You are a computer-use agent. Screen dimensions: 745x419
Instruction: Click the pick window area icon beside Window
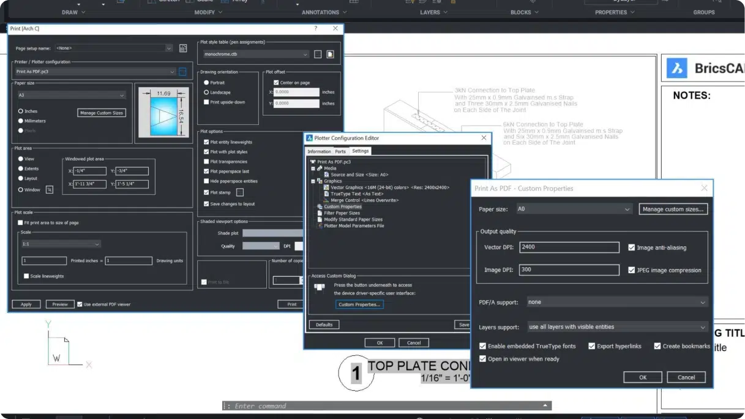[x=50, y=190]
